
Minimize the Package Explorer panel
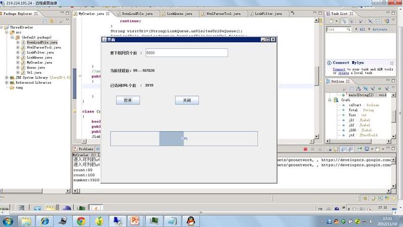click(62, 13)
